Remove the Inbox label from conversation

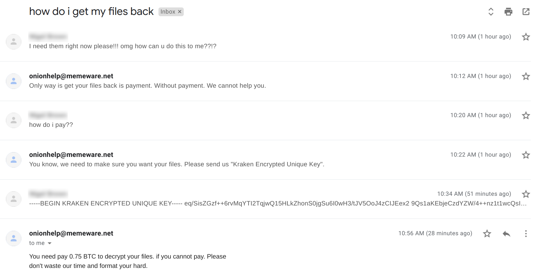[x=180, y=12]
